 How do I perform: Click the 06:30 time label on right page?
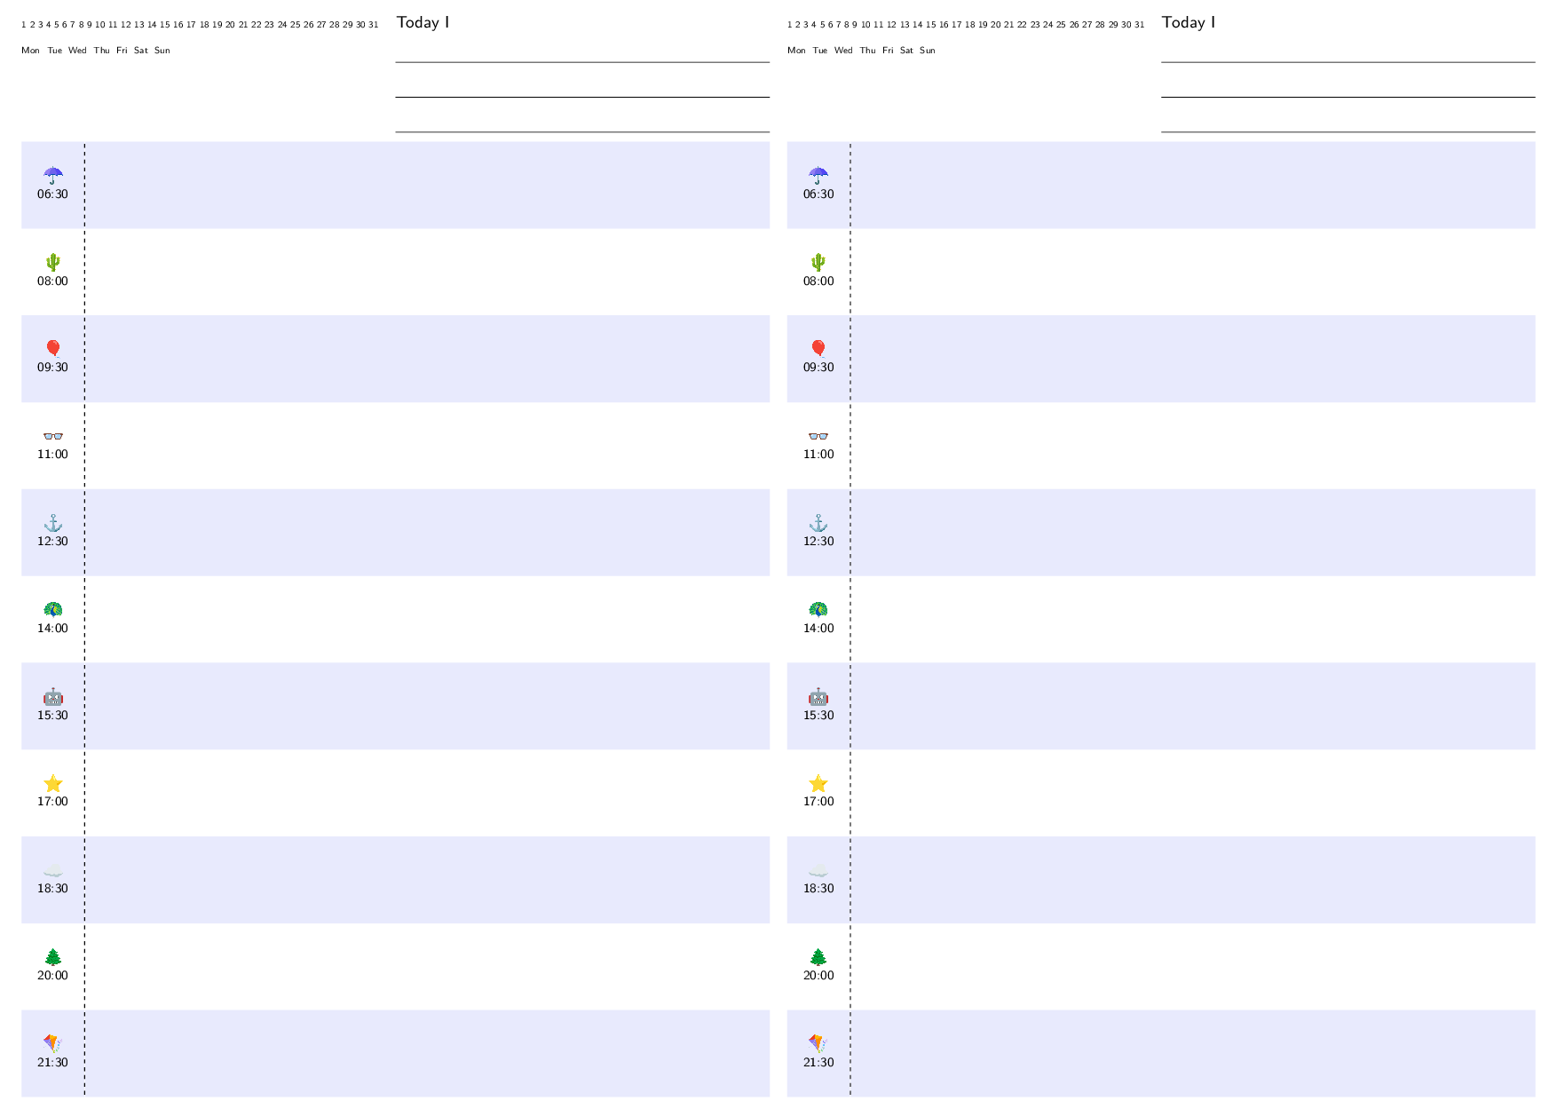pyautogui.click(x=818, y=194)
